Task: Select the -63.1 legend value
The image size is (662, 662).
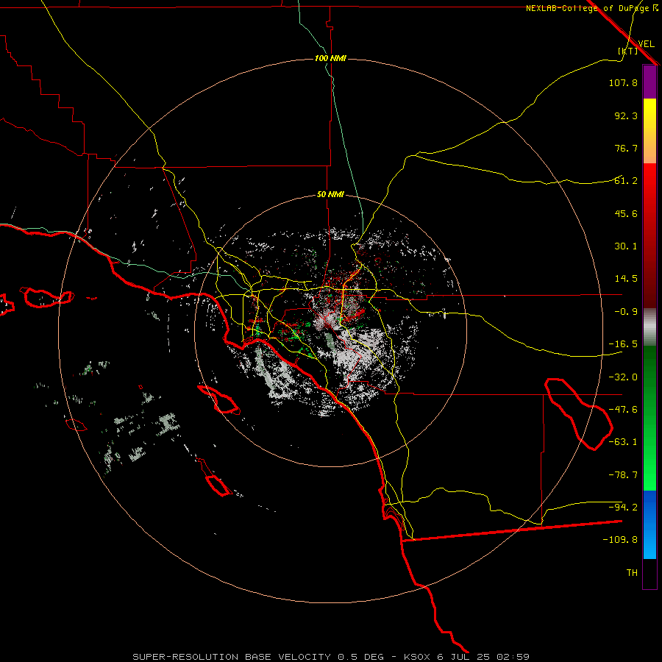Action: (623, 442)
